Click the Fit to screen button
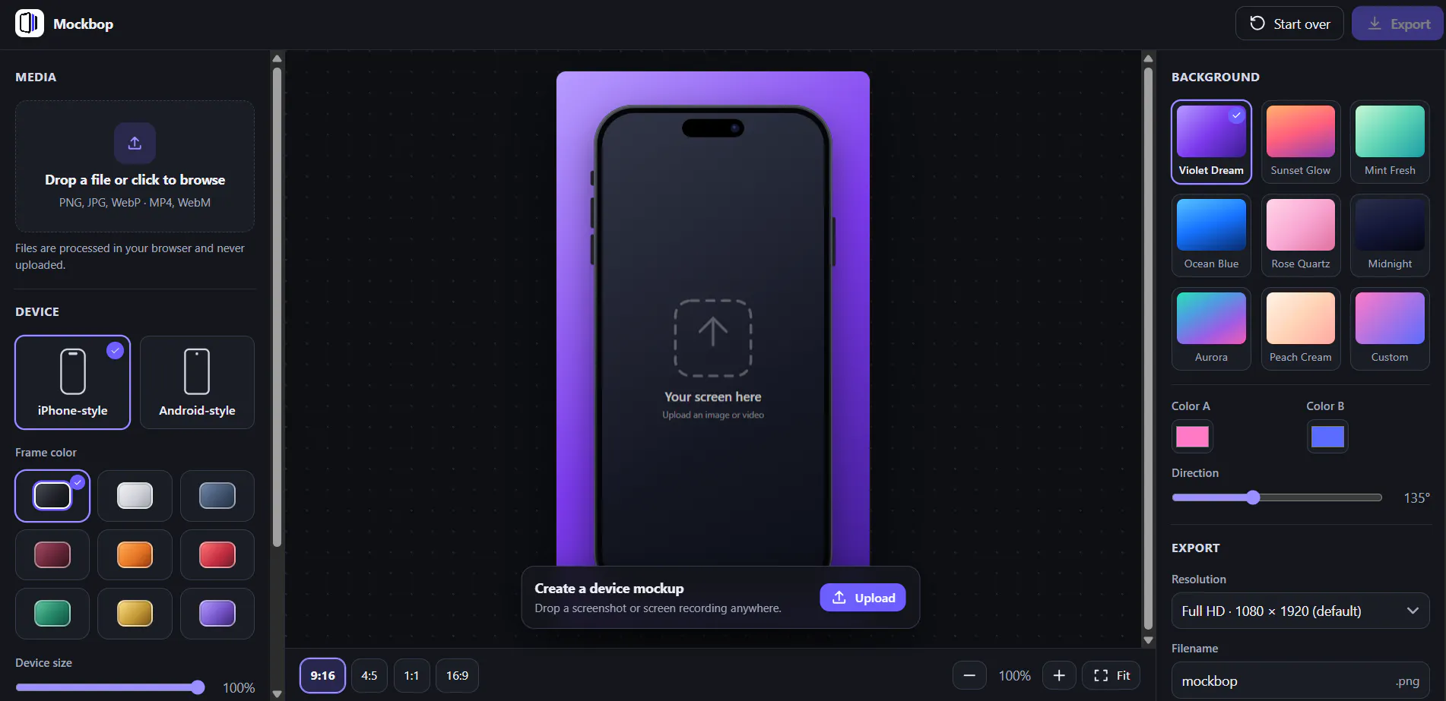Viewport: 1446px width, 701px height. tap(1111, 675)
